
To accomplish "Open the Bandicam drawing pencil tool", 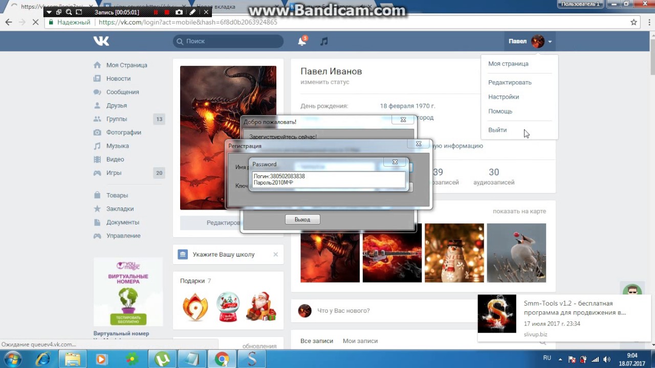I will [192, 12].
